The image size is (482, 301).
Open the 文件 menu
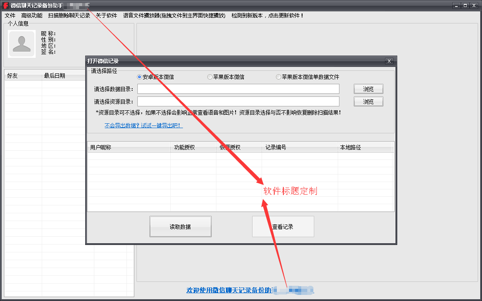pos(10,16)
